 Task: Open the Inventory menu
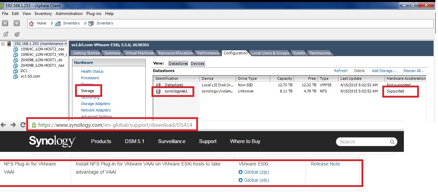click(x=43, y=14)
